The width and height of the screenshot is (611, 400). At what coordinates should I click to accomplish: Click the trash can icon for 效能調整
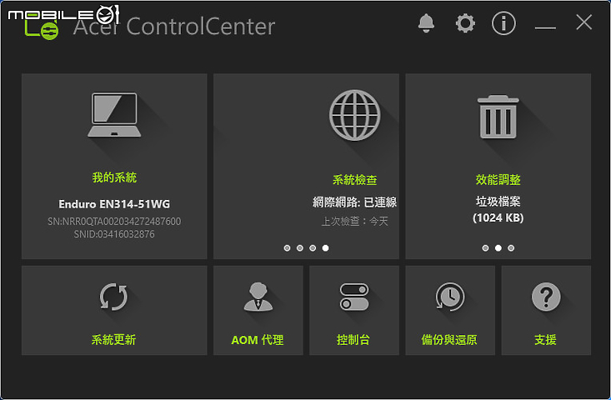(x=498, y=117)
